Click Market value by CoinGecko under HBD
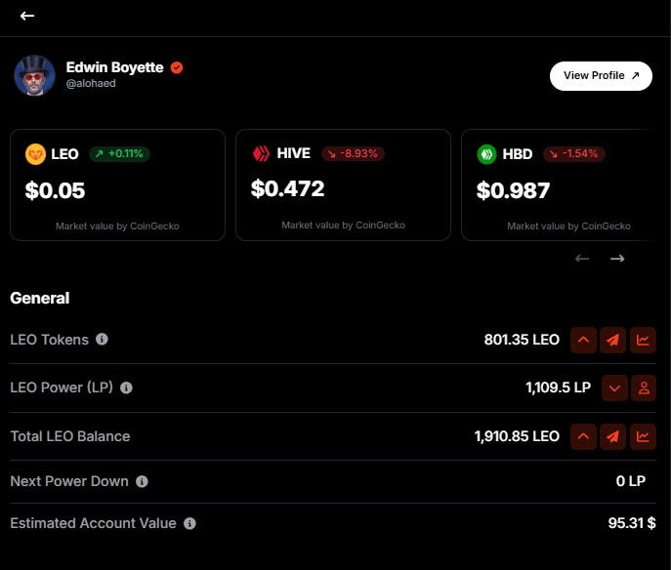 pos(568,226)
